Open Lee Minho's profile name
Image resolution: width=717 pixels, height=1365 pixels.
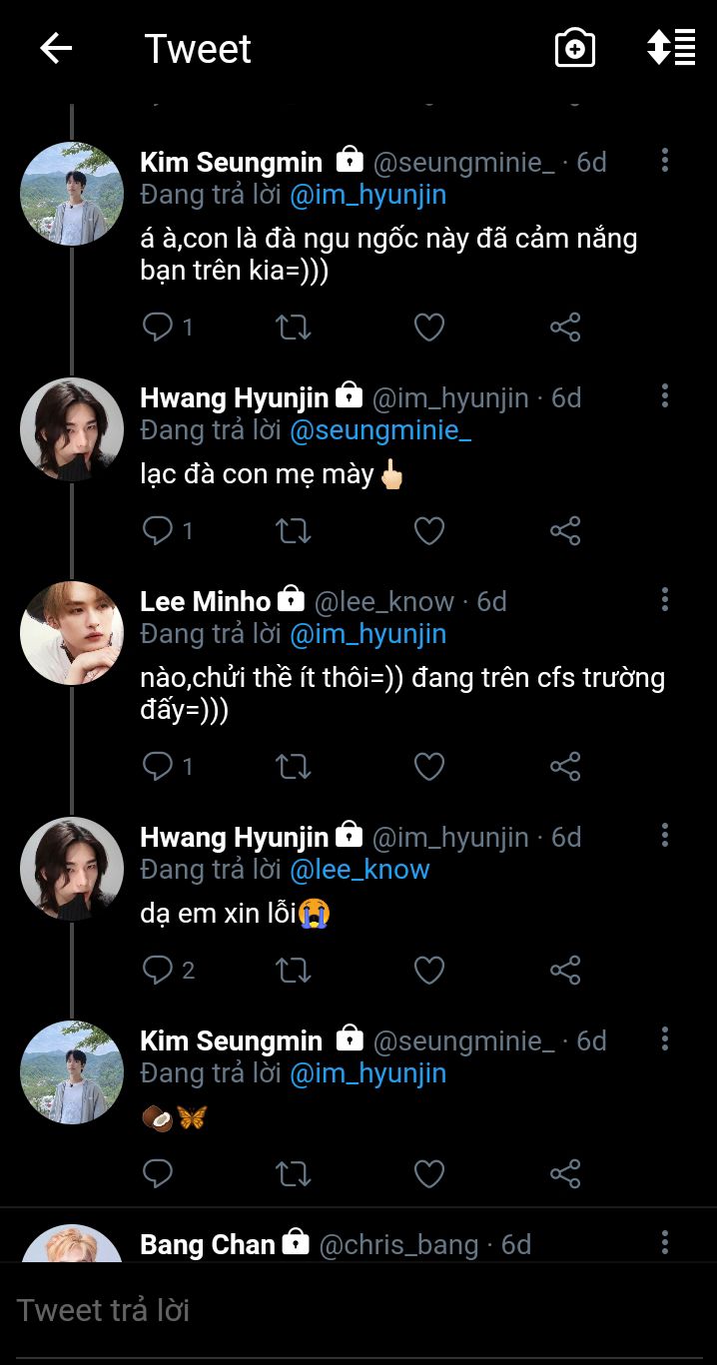click(205, 601)
